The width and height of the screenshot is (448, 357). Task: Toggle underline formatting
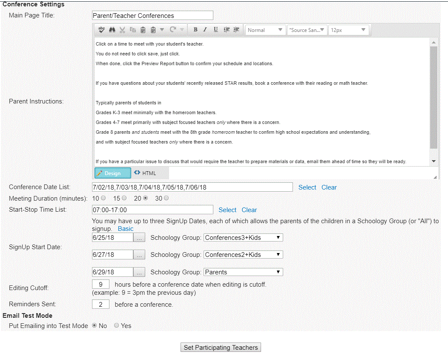(215, 30)
